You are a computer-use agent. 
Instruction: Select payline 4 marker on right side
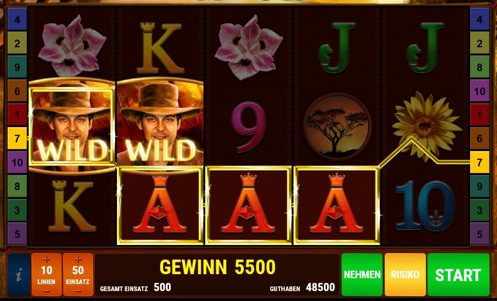tap(479, 20)
